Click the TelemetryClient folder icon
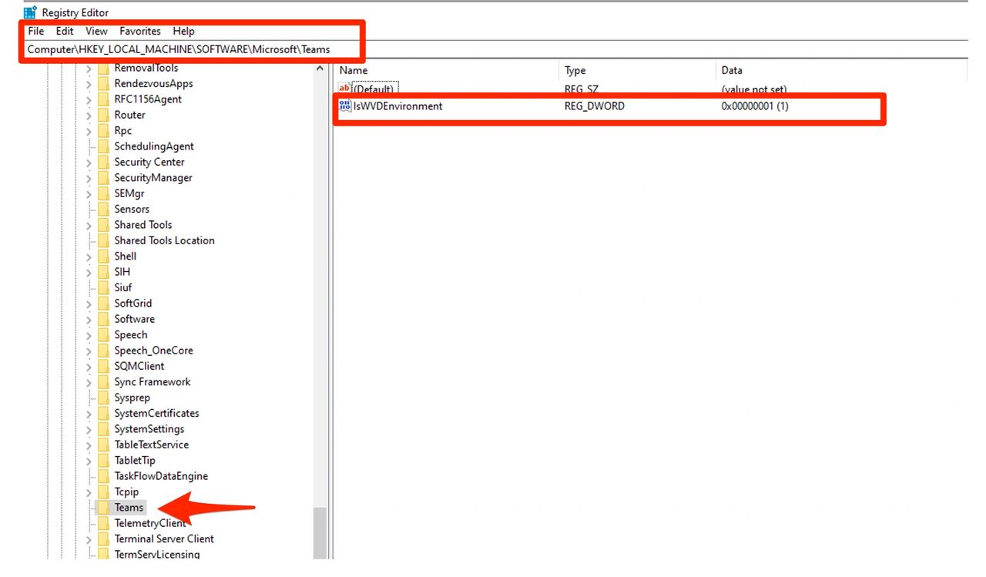The width and height of the screenshot is (986, 577). point(102,523)
